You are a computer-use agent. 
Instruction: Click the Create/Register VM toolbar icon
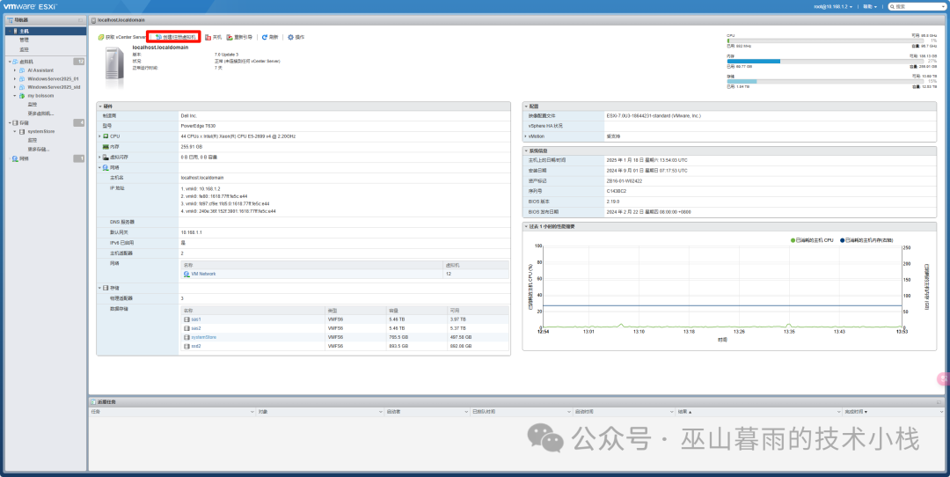coord(159,37)
